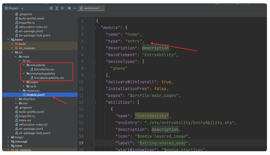Fold the "abilities" array at line 13

pyautogui.click(x=94, y=102)
